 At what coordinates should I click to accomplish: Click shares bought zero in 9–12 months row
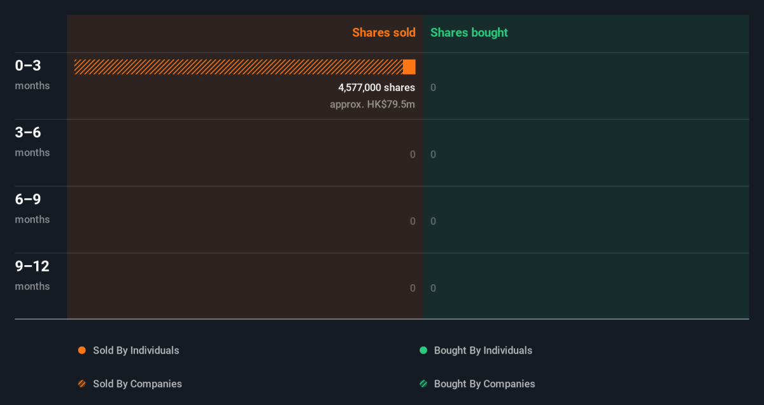pos(433,288)
